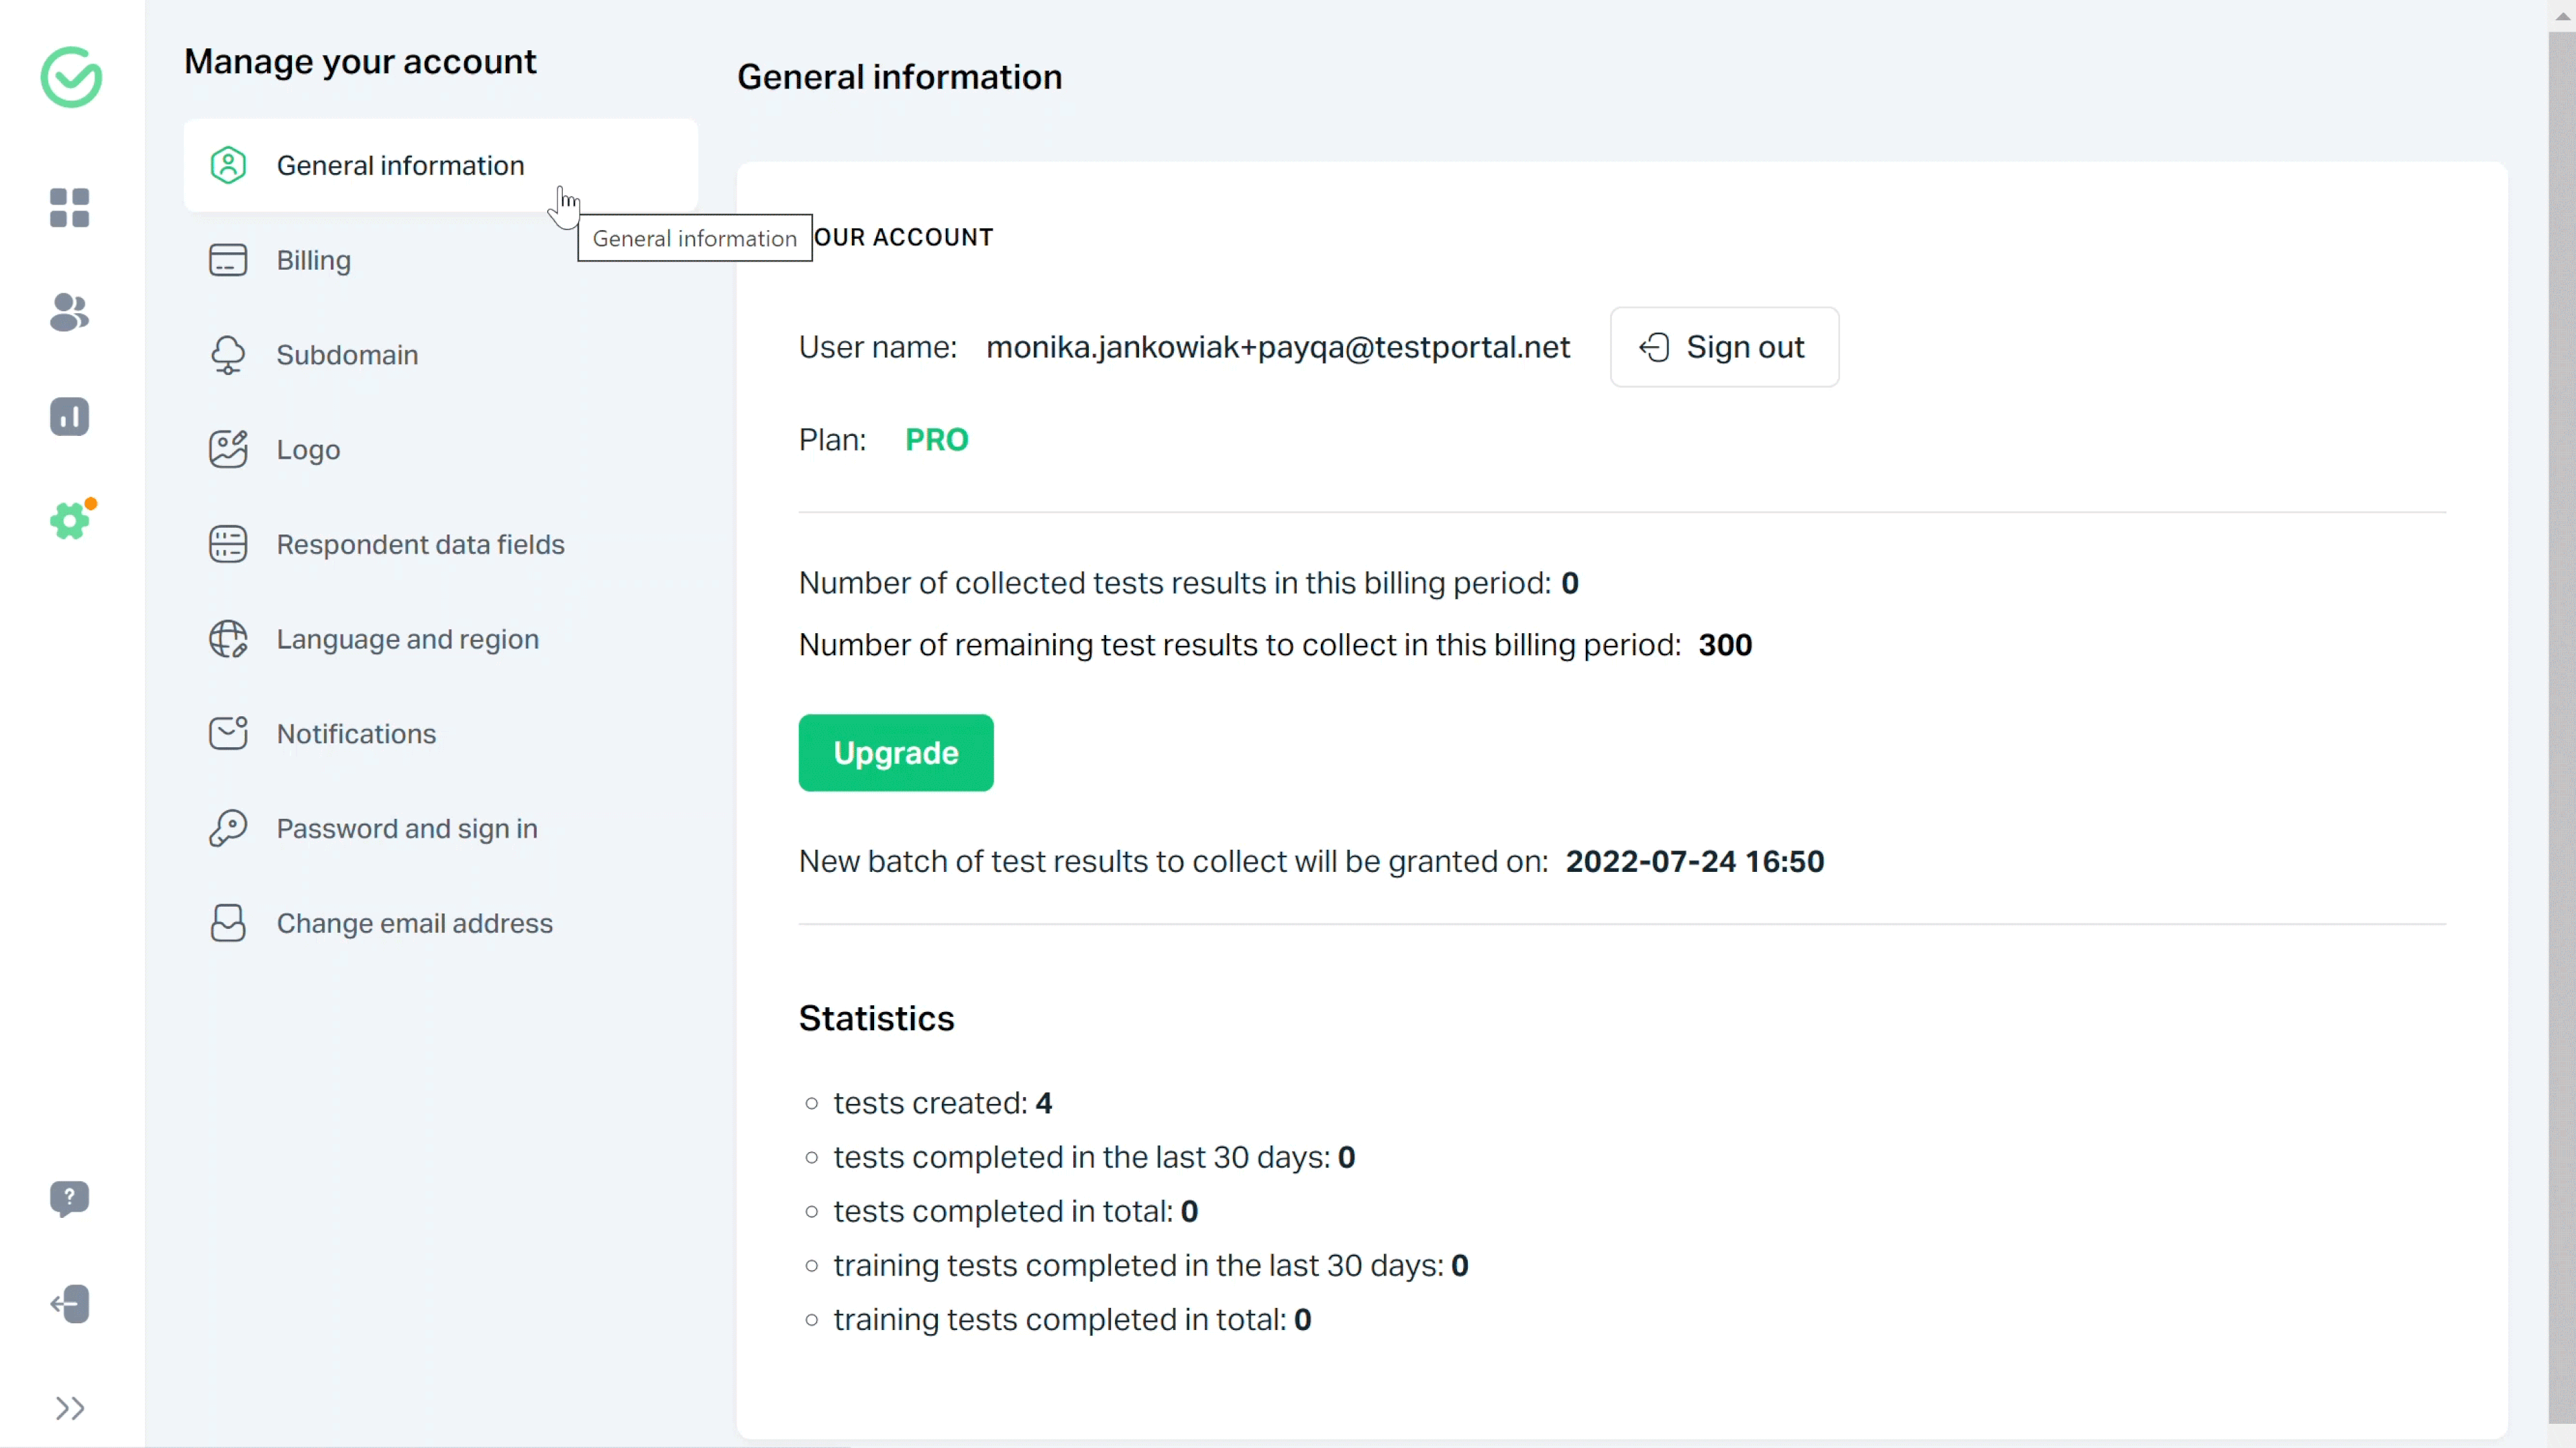Image resolution: width=2576 pixels, height=1448 pixels.
Task: Click the Billing credit card icon
Action: tap(228, 259)
